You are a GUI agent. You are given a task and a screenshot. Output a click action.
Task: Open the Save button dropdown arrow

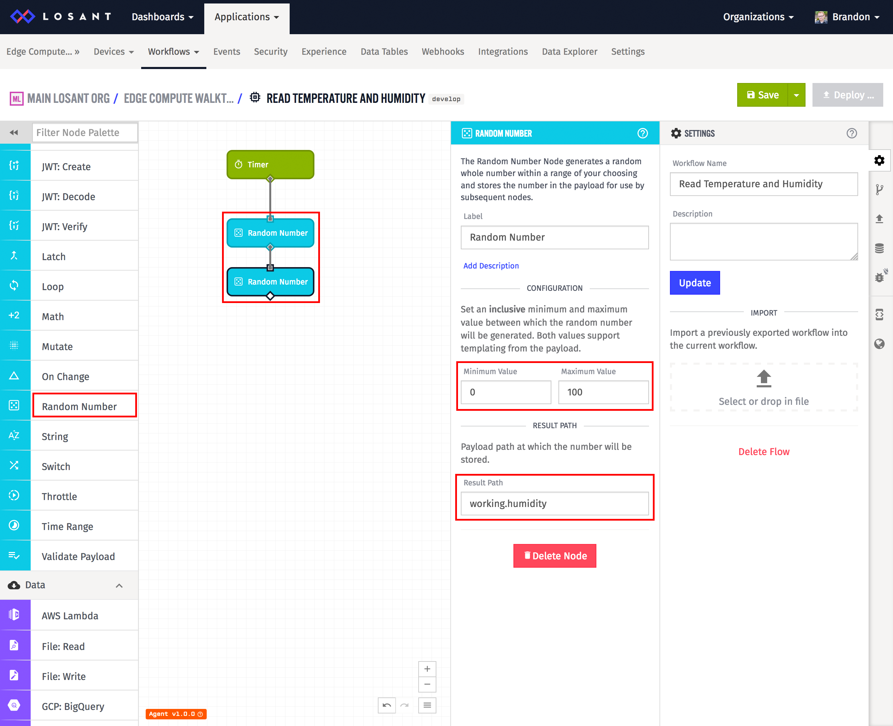pos(796,95)
